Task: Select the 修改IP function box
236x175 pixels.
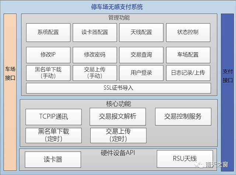Action: click(48, 55)
